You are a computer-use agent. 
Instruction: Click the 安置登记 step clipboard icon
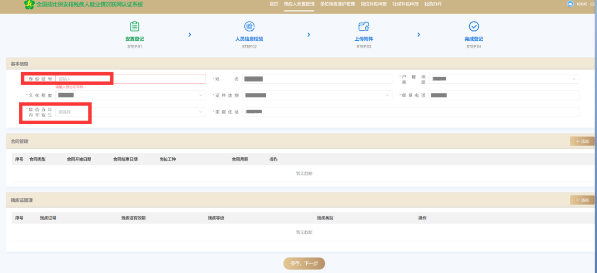(x=134, y=26)
